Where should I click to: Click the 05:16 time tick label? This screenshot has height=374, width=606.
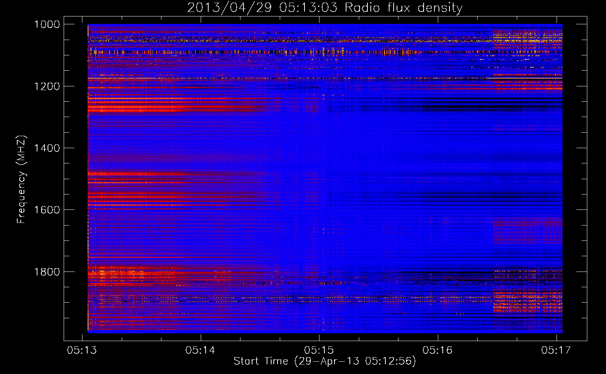click(x=437, y=350)
